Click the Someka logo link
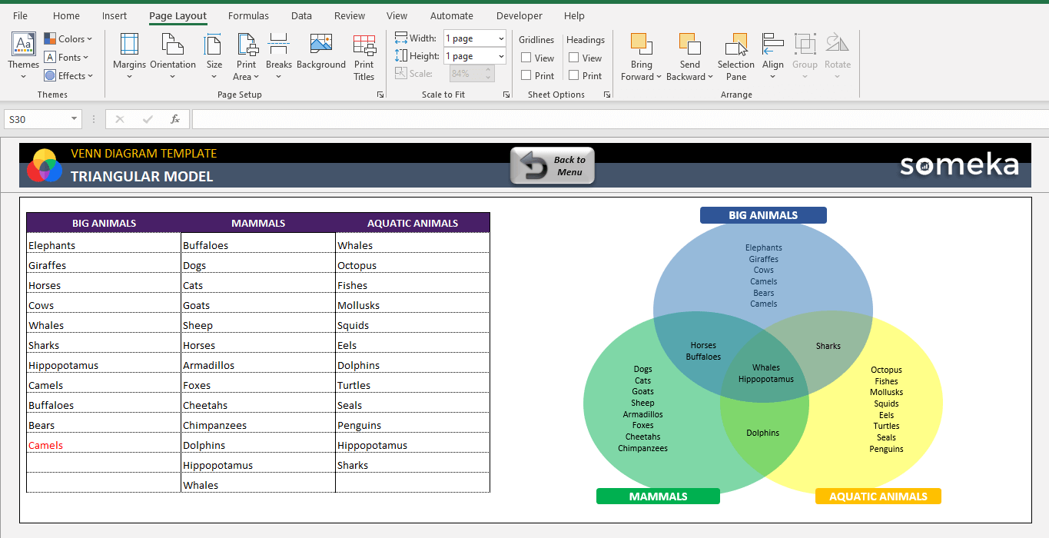 point(958,164)
